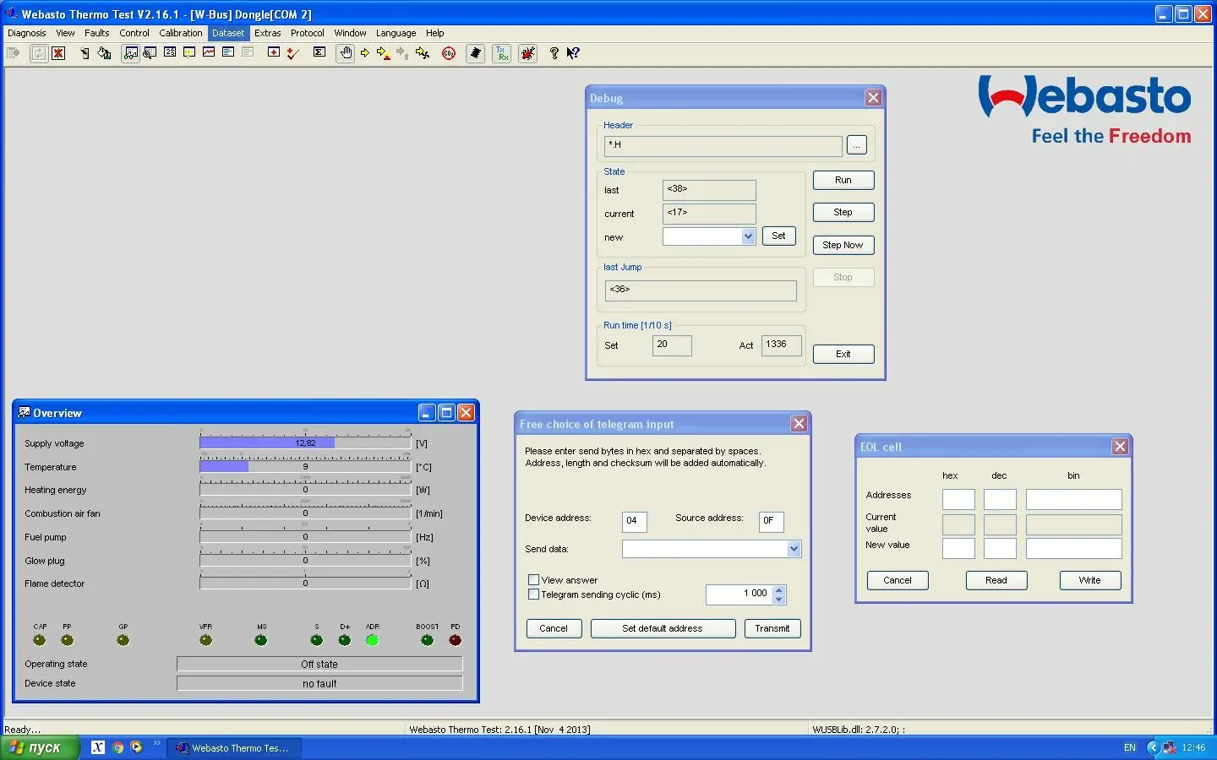Viewport: 1217px width, 760px height.
Task: Increase the cyclic interval with up arrow
Action: (x=779, y=589)
